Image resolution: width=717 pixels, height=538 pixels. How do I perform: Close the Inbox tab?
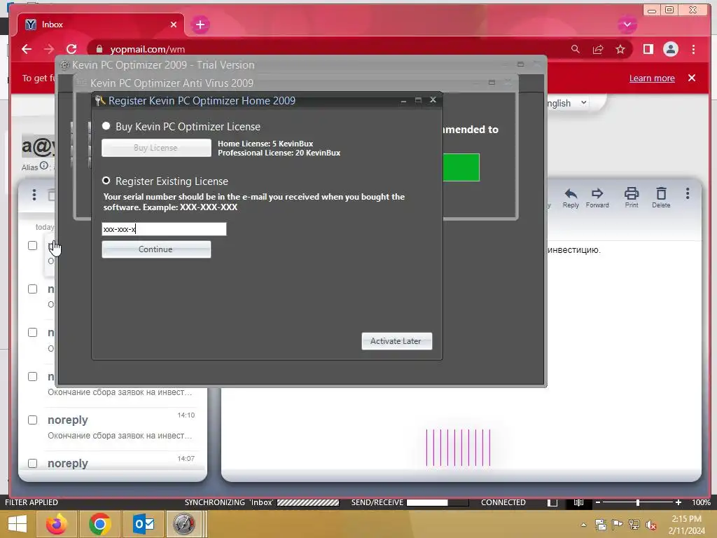pyautogui.click(x=174, y=25)
